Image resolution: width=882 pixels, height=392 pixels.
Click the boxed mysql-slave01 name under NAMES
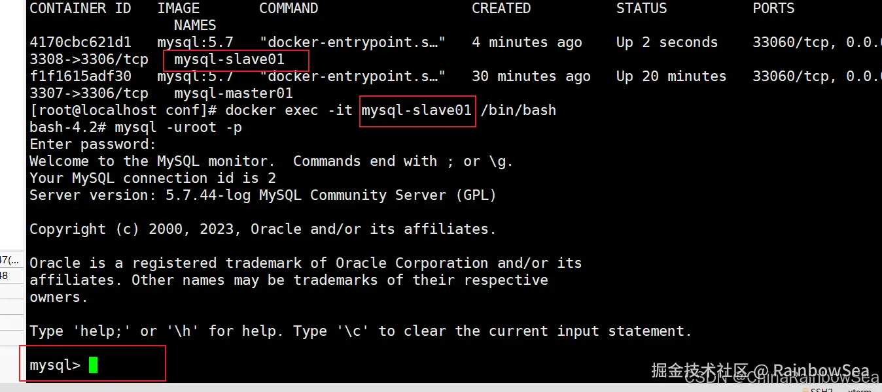point(229,59)
